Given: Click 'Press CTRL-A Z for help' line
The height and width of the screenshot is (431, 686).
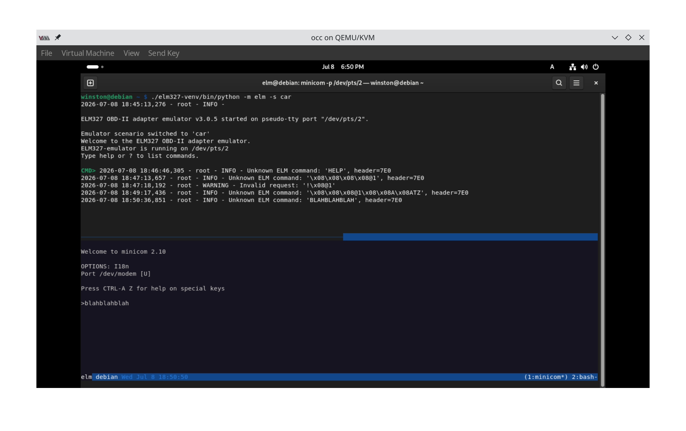Looking at the screenshot, I should pyautogui.click(x=153, y=289).
